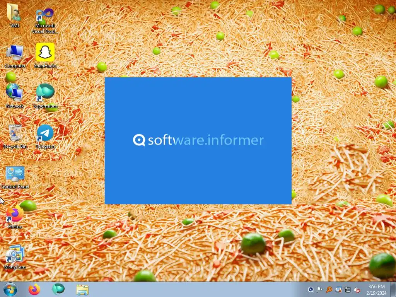396x297 pixels.
Task: Open the clock showing 3:56 PM
Action: click(x=376, y=290)
